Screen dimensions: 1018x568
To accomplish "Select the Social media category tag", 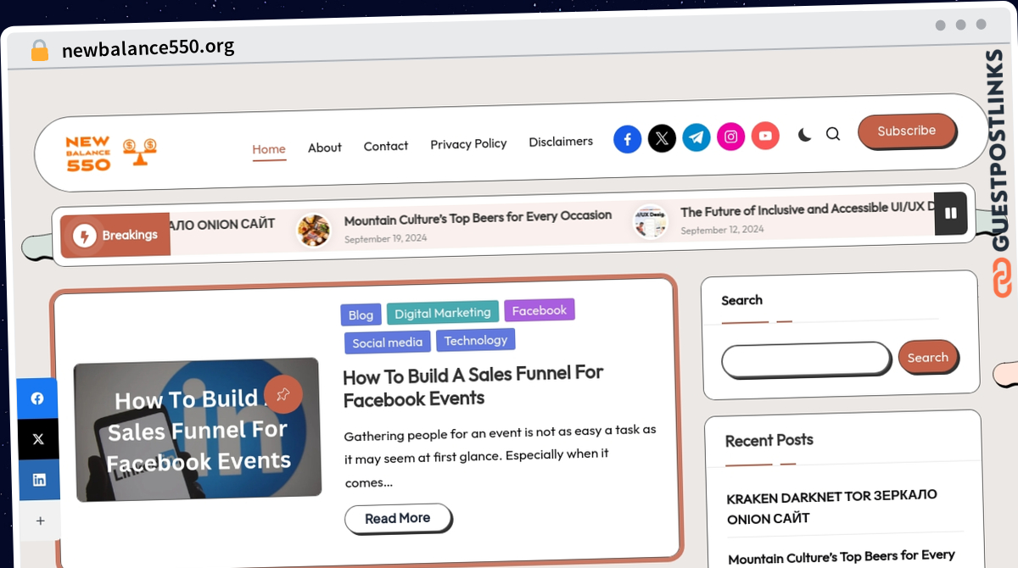I will coord(388,342).
